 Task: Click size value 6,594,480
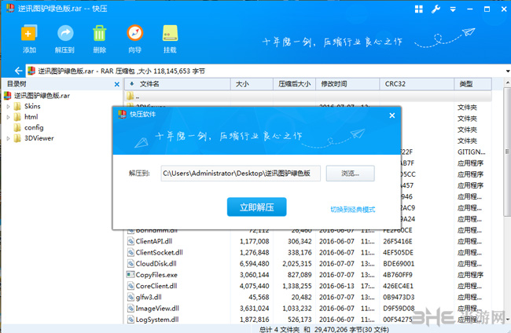(255, 264)
